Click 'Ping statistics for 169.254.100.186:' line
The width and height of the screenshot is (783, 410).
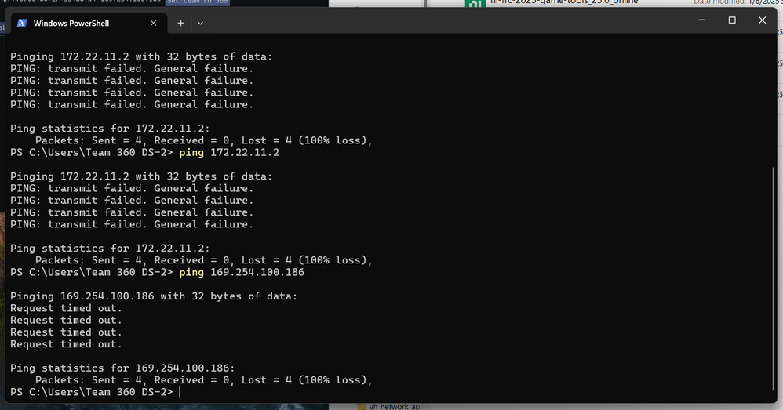[122, 368]
